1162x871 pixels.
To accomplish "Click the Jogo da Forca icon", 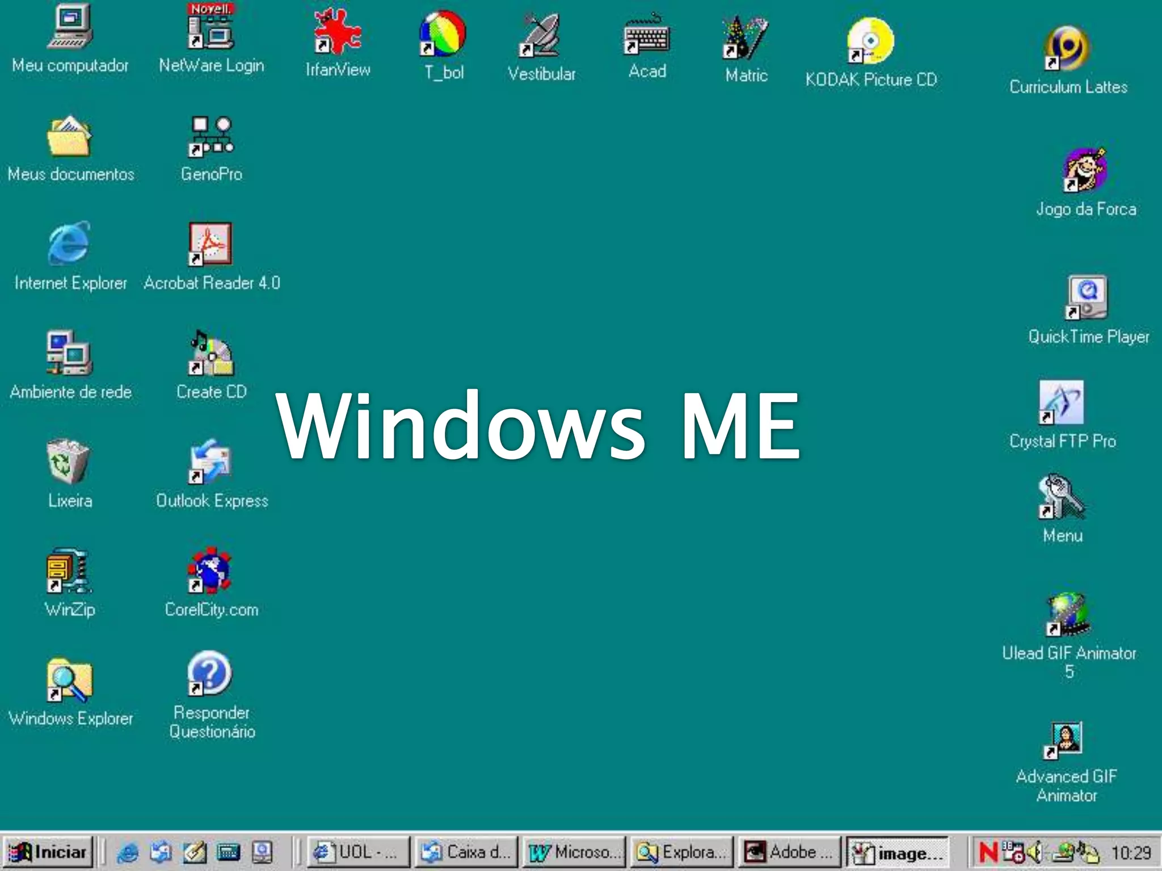I will click(1084, 171).
